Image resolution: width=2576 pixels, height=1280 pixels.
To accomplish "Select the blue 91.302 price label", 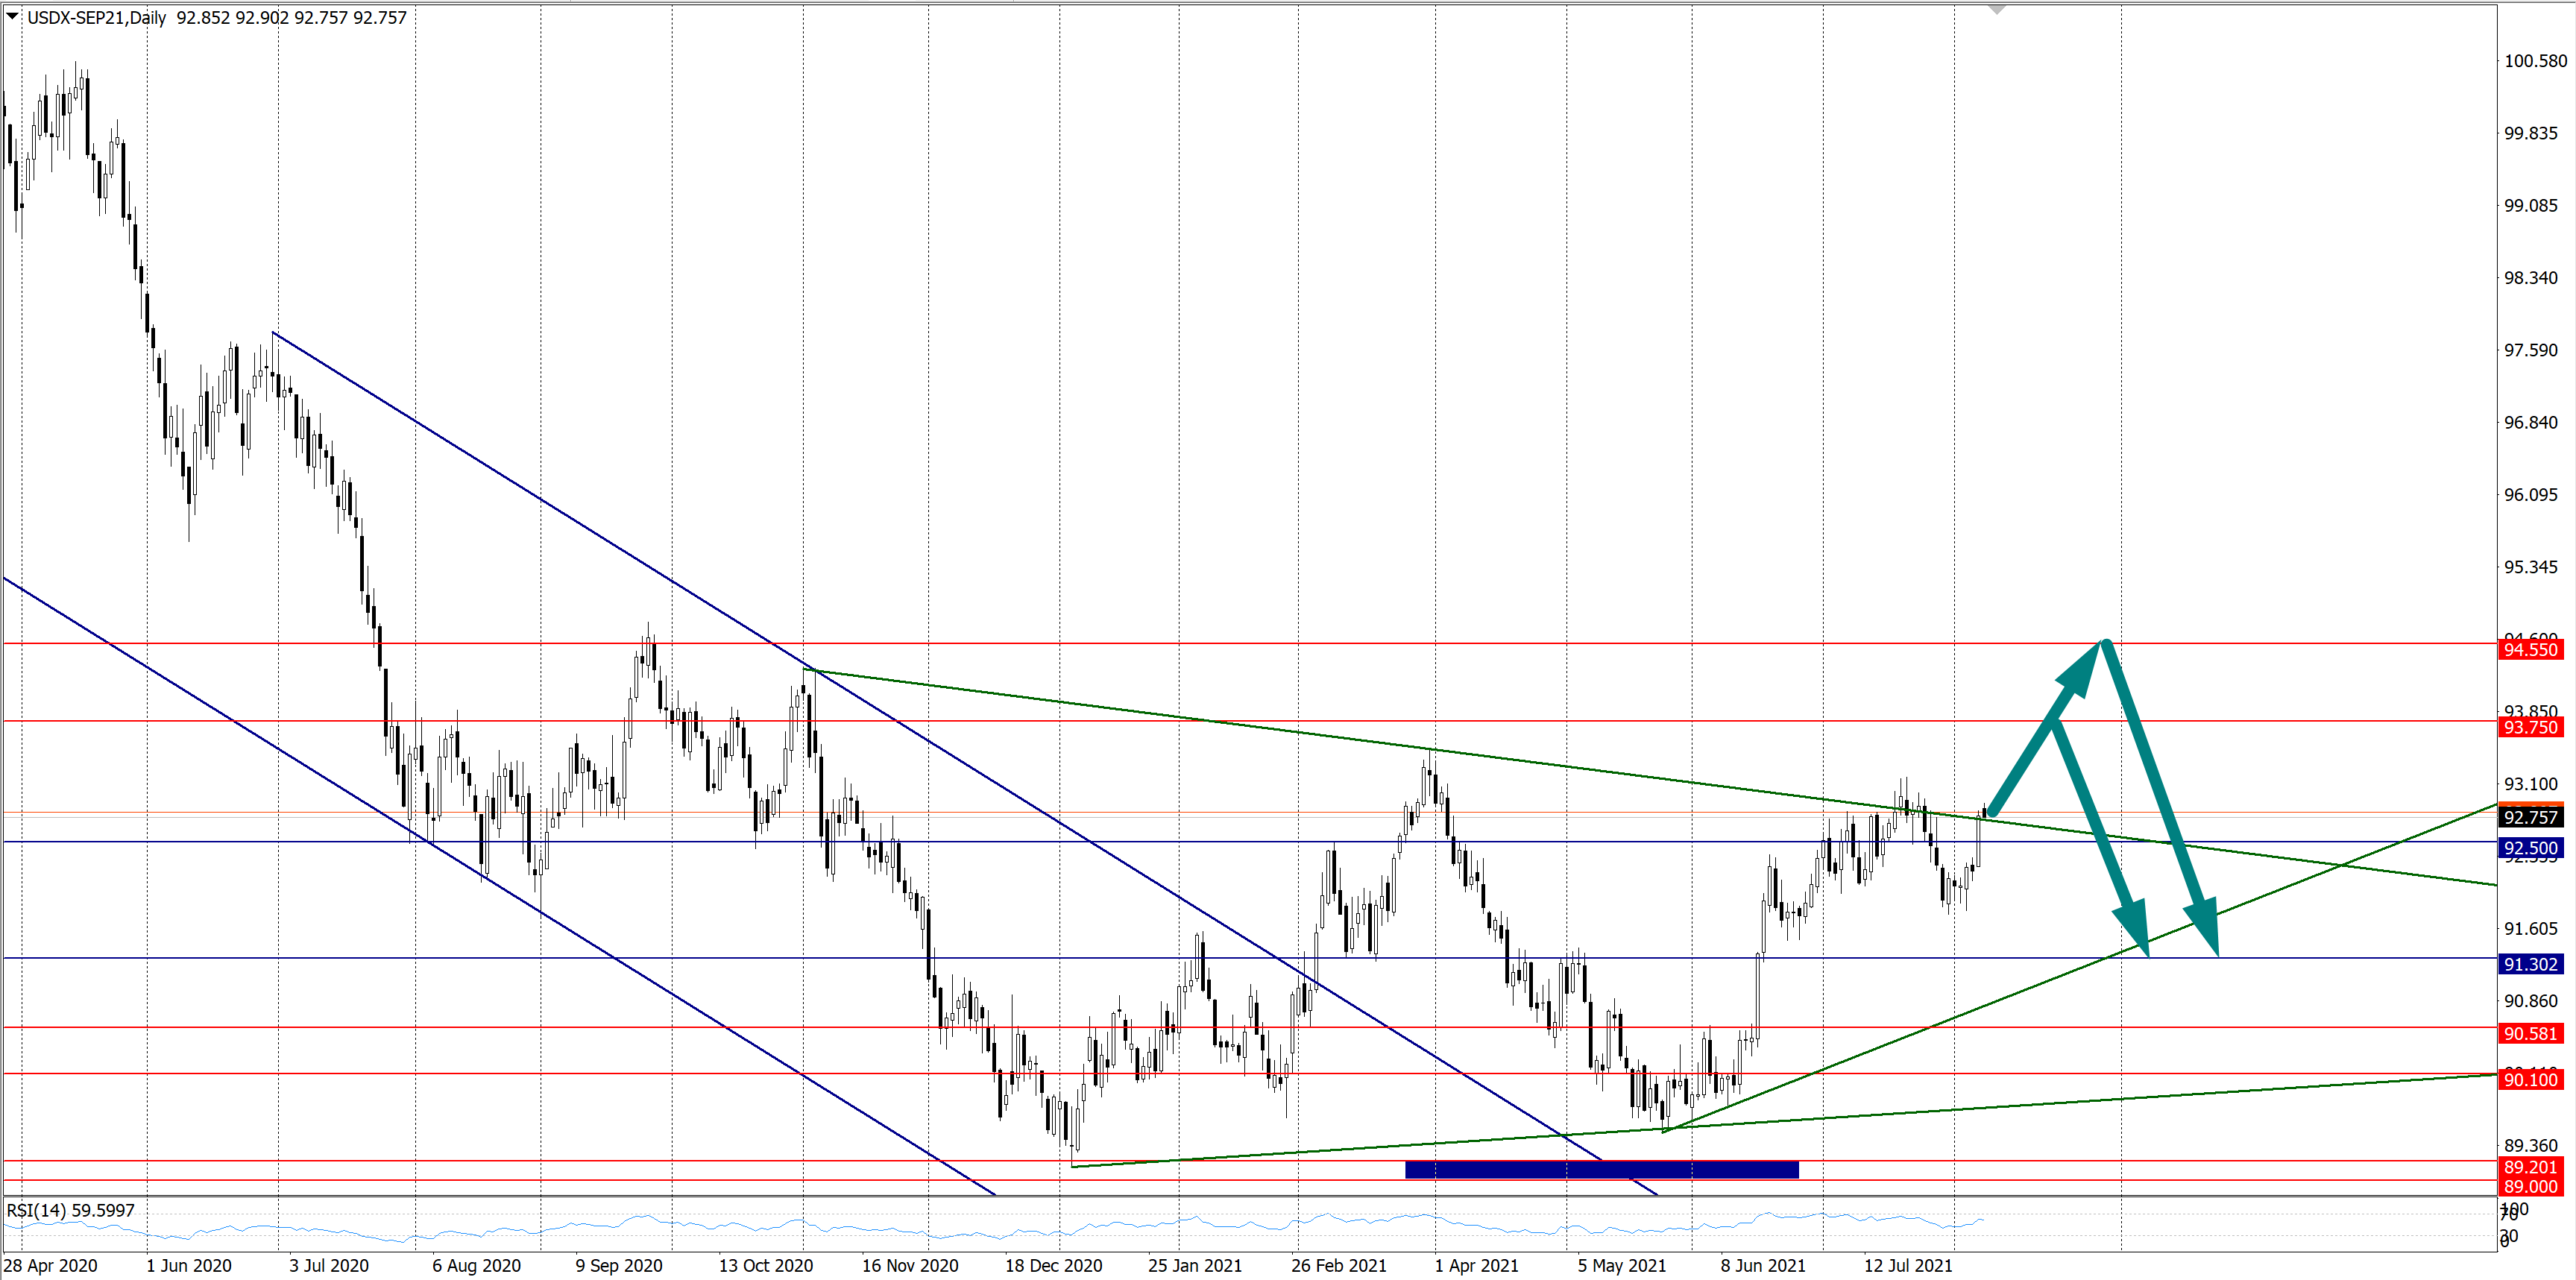I will pyautogui.click(x=2530, y=964).
